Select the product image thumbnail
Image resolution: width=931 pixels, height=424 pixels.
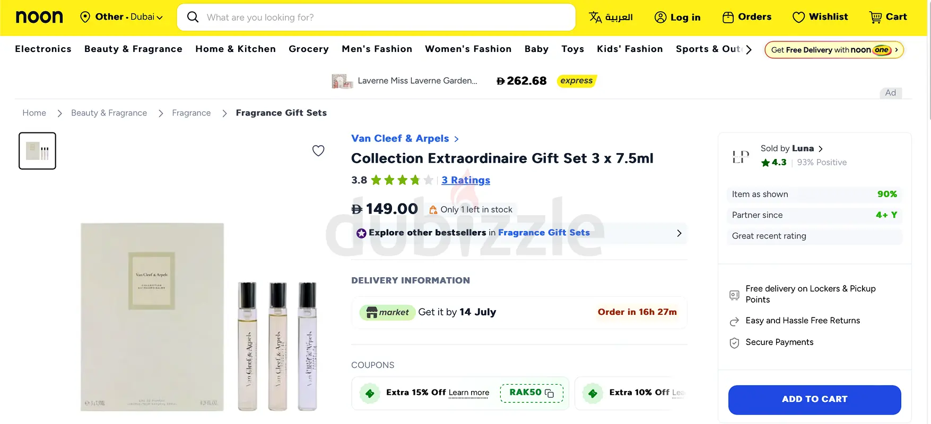tap(37, 151)
